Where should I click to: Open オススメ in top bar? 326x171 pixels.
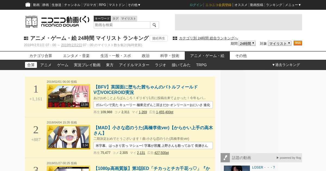point(241,5)
